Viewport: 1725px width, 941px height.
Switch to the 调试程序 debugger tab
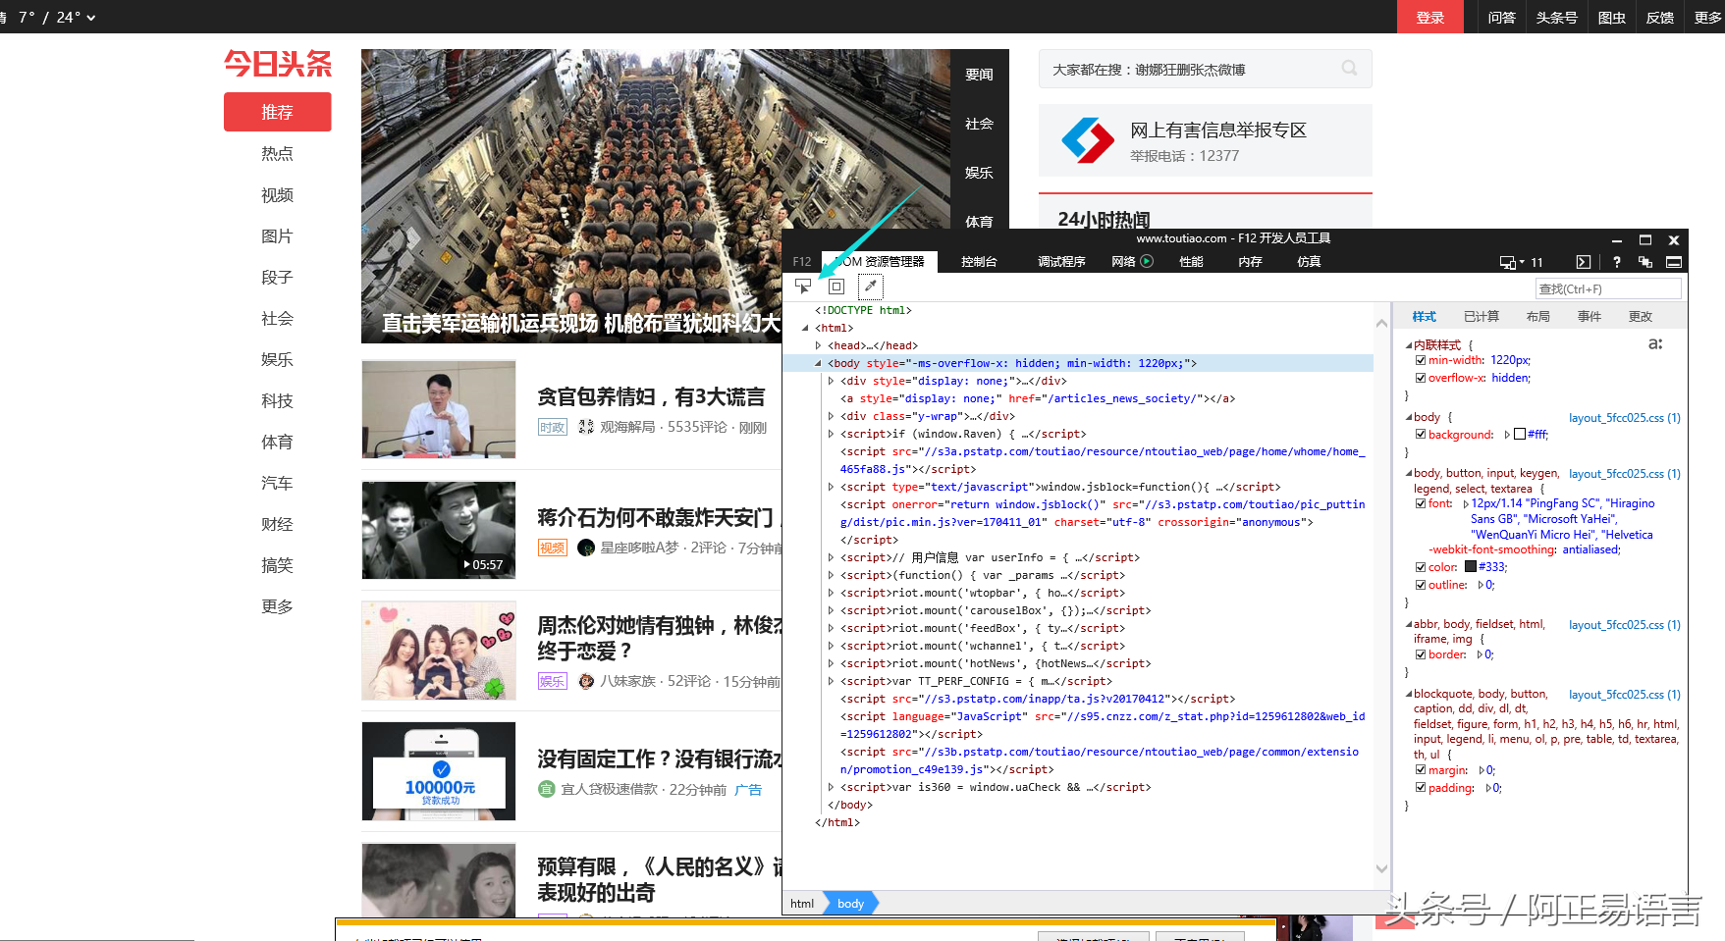[1061, 262]
